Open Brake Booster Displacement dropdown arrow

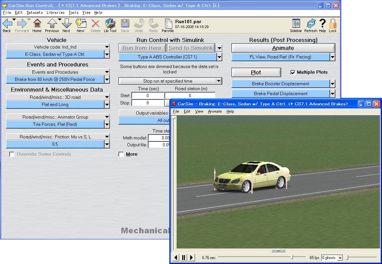pos(332,84)
